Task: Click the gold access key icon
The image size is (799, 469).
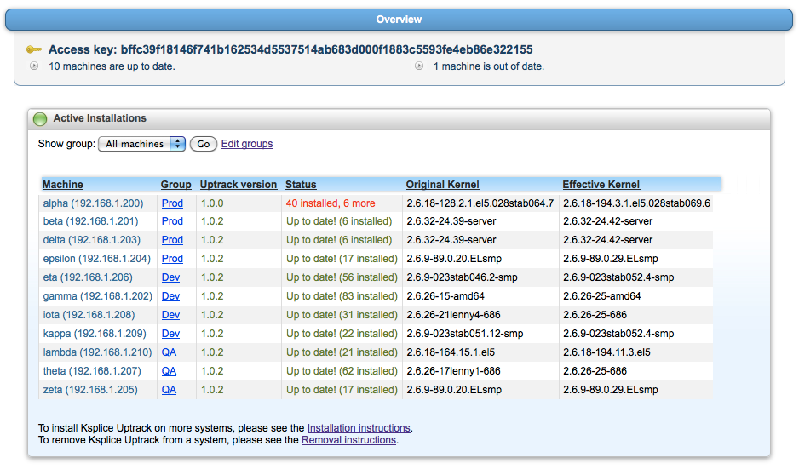Action: click(x=34, y=49)
